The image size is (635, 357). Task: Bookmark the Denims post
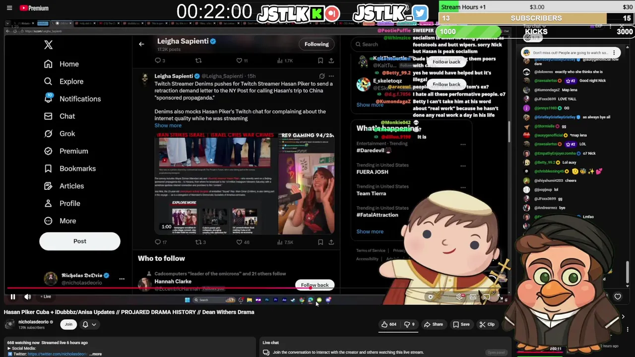point(320,242)
